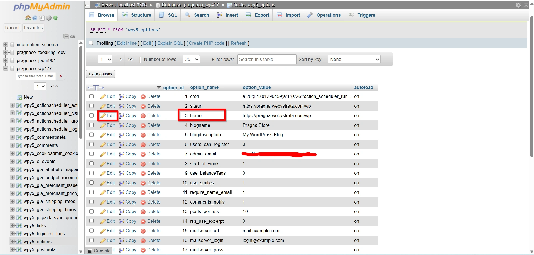Select checkbox for cron row
This screenshot has height=255, width=534.
[x=91, y=96]
